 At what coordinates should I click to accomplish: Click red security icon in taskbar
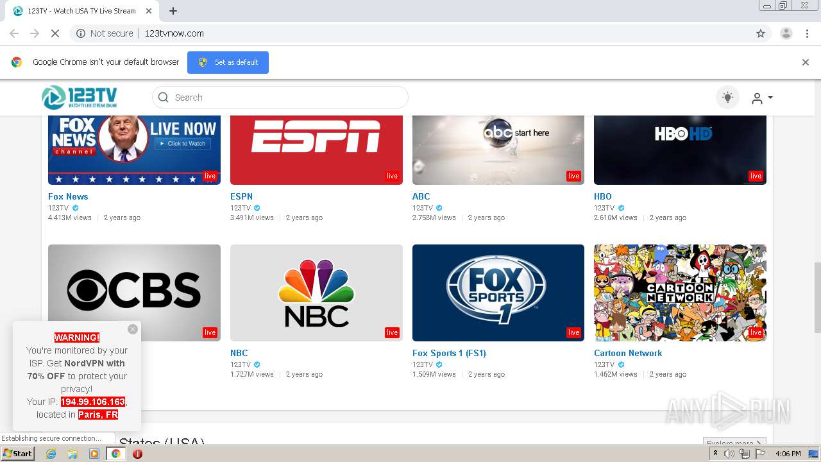click(137, 454)
